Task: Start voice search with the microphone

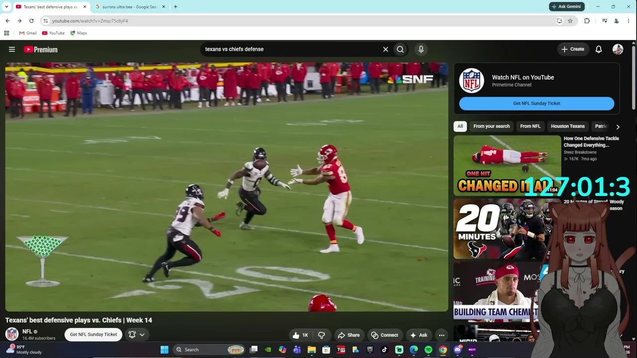Action: 421,49
